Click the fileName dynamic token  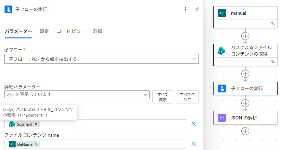coord(25,144)
